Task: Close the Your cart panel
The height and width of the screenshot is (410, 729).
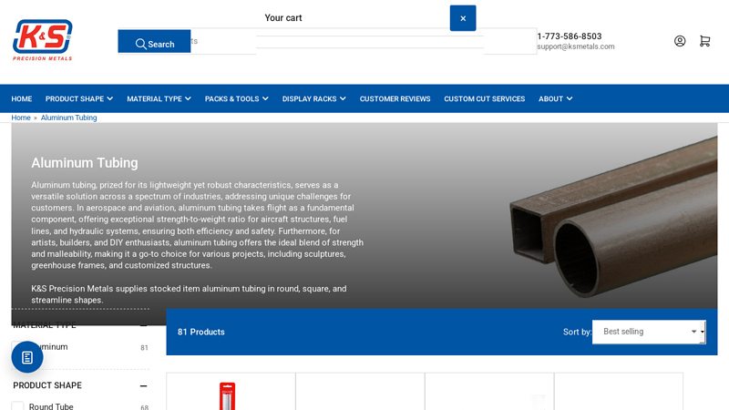Action: 463,18
